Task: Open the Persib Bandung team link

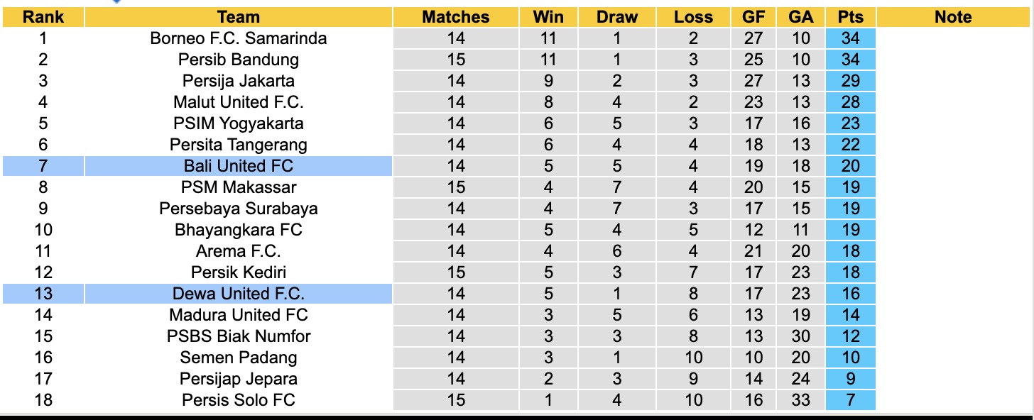Action: pyautogui.click(x=239, y=60)
